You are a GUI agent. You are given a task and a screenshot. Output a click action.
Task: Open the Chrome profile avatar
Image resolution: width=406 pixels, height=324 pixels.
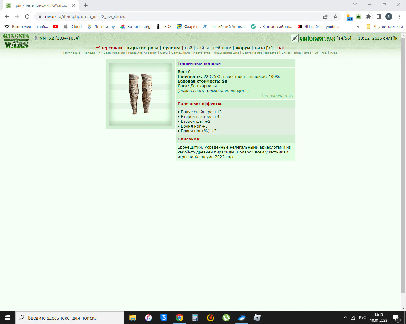389,16
